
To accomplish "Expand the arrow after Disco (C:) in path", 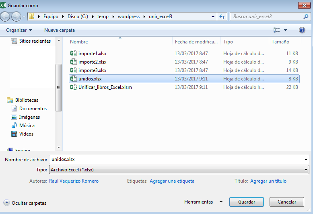I will [93, 16].
